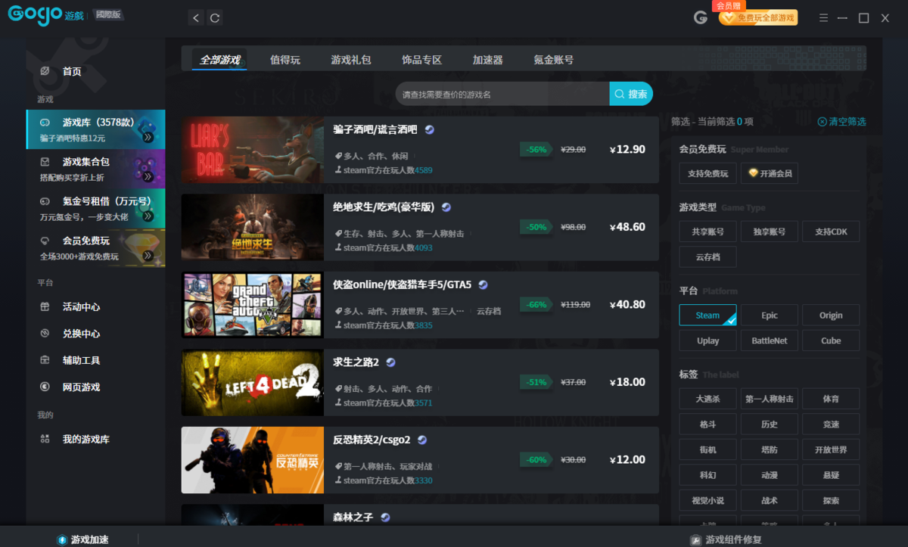Select the 开放世界 tag

click(x=831, y=449)
